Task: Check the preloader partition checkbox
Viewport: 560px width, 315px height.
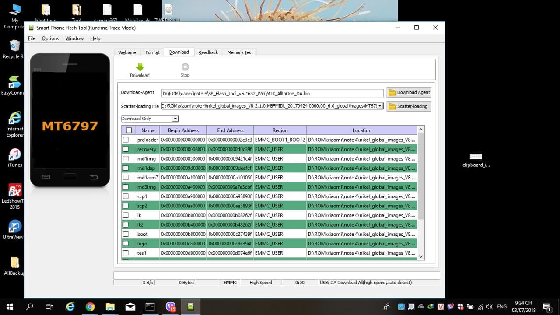Action: (126, 140)
